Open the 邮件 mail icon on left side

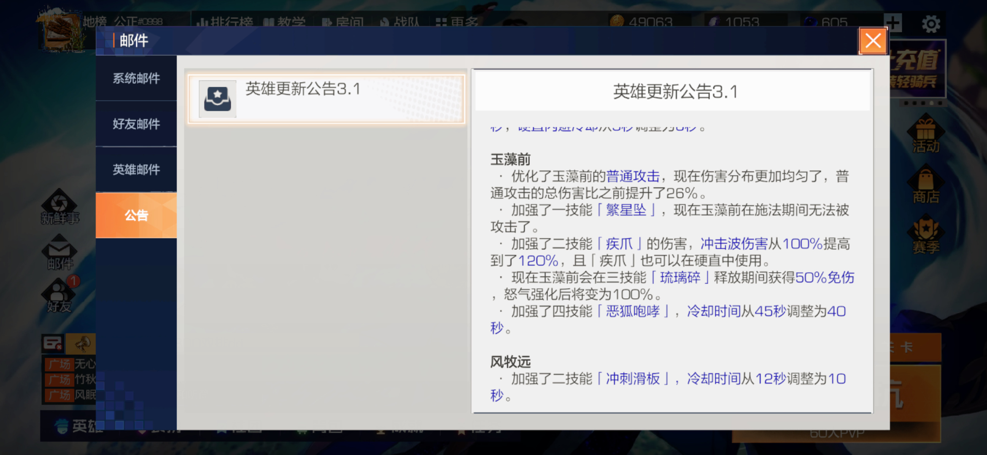coord(59,253)
